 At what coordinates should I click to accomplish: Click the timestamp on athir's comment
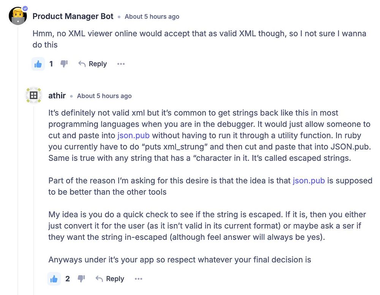(x=104, y=96)
